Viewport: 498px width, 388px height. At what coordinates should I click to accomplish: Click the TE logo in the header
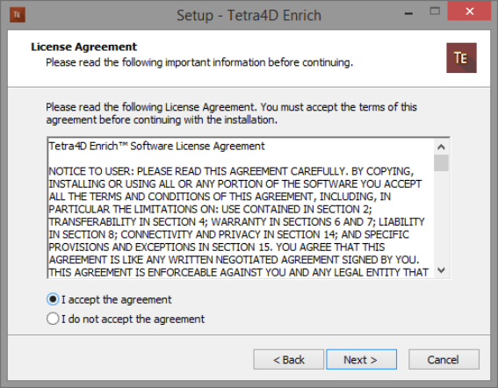pos(461,58)
